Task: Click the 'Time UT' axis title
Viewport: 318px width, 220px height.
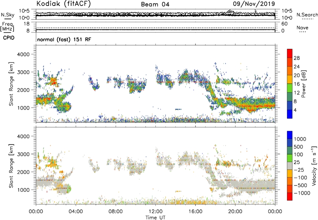Action: 155,218
